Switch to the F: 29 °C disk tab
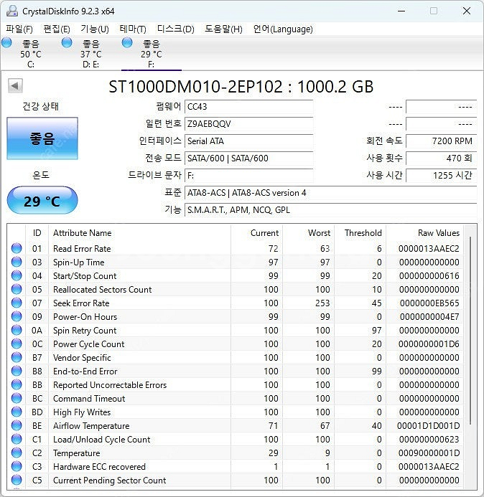The height and width of the screenshot is (497, 484). point(152,54)
